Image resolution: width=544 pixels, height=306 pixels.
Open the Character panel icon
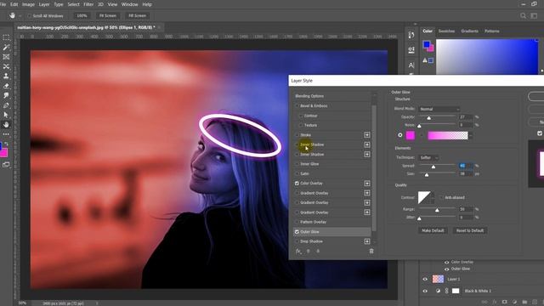(x=411, y=65)
